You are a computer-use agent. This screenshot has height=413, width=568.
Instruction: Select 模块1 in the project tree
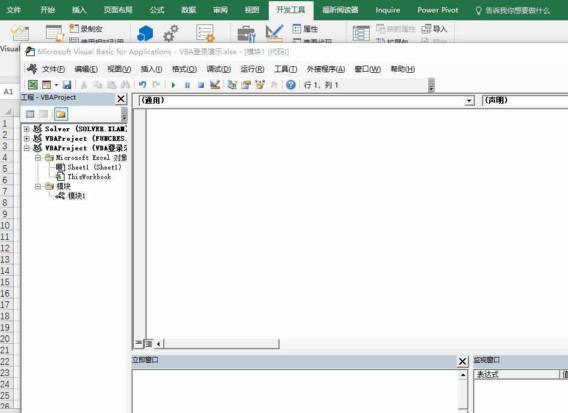point(76,196)
